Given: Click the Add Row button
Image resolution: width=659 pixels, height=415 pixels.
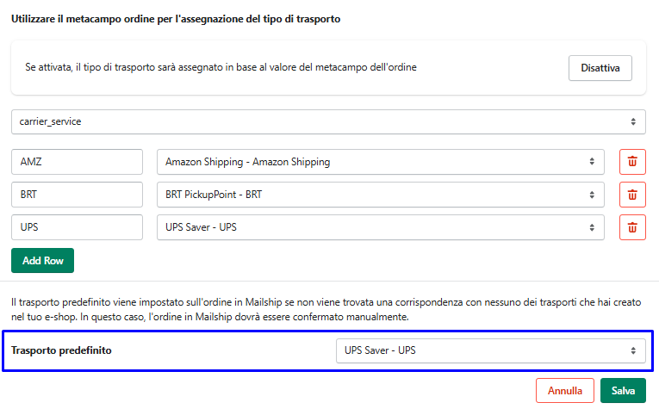Looking at the screenshot, I should 42,261.
